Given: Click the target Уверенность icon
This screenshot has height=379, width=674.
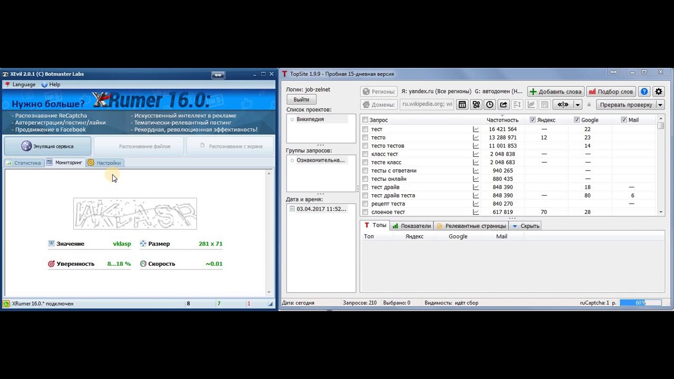Looking at the screenshot, I should (52, 264).
